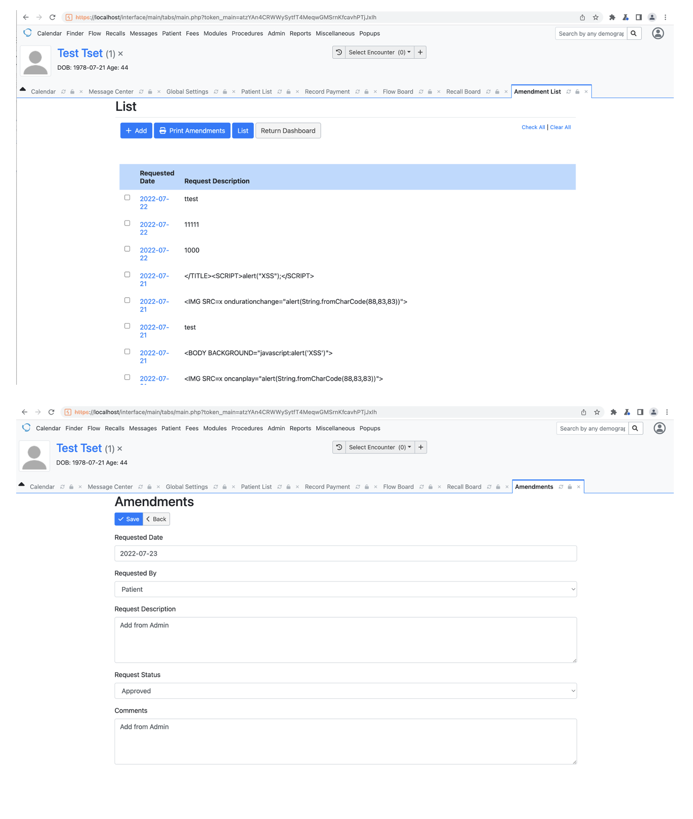693x819 pixels.
Task: Refresh the Message Center tab in Amendment List window
Action: click(x=141, y=92)
